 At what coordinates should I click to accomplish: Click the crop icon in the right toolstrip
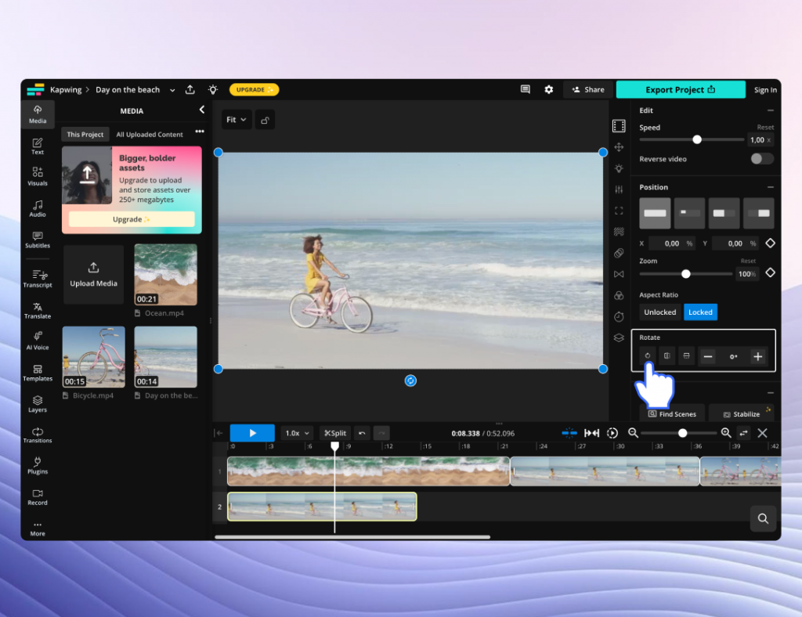(x=619, y=211)
